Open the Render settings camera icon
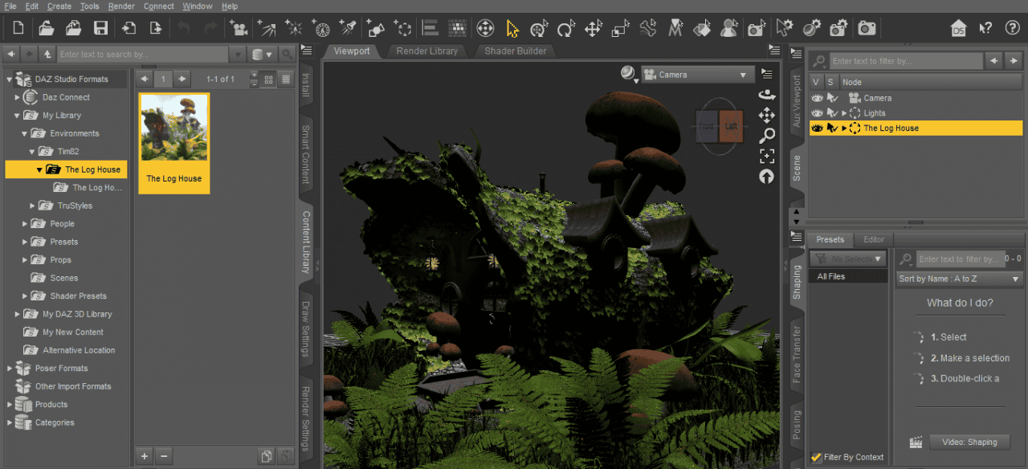The image size is (1028, 469). tap(838, 28)
